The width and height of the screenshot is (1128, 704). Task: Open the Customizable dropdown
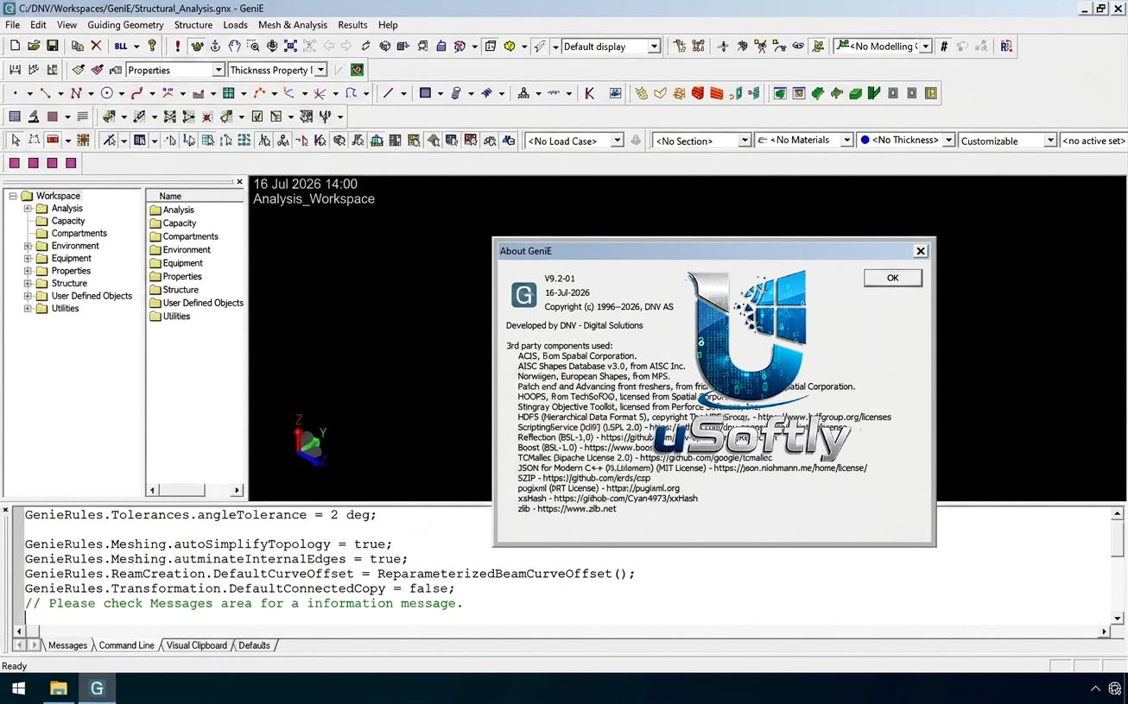[x=1008, y=141]
